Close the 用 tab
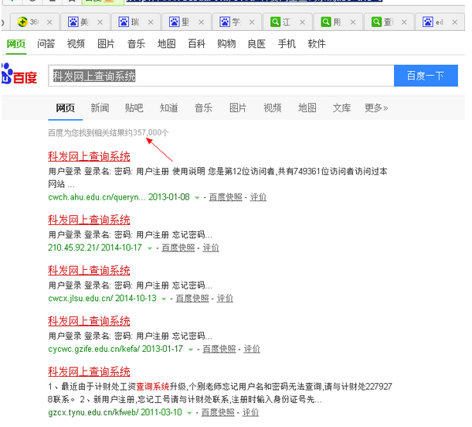The width and height of the screenshot is (472, 427). point(353,22)
